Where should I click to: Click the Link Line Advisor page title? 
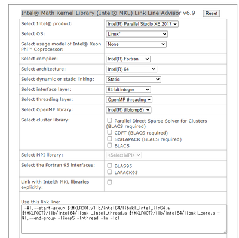pos(108,13)
